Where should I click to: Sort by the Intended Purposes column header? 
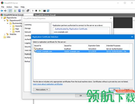[x=118, y=46]
